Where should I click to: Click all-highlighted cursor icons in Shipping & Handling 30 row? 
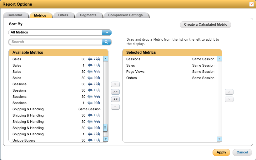tap(97, 122)
